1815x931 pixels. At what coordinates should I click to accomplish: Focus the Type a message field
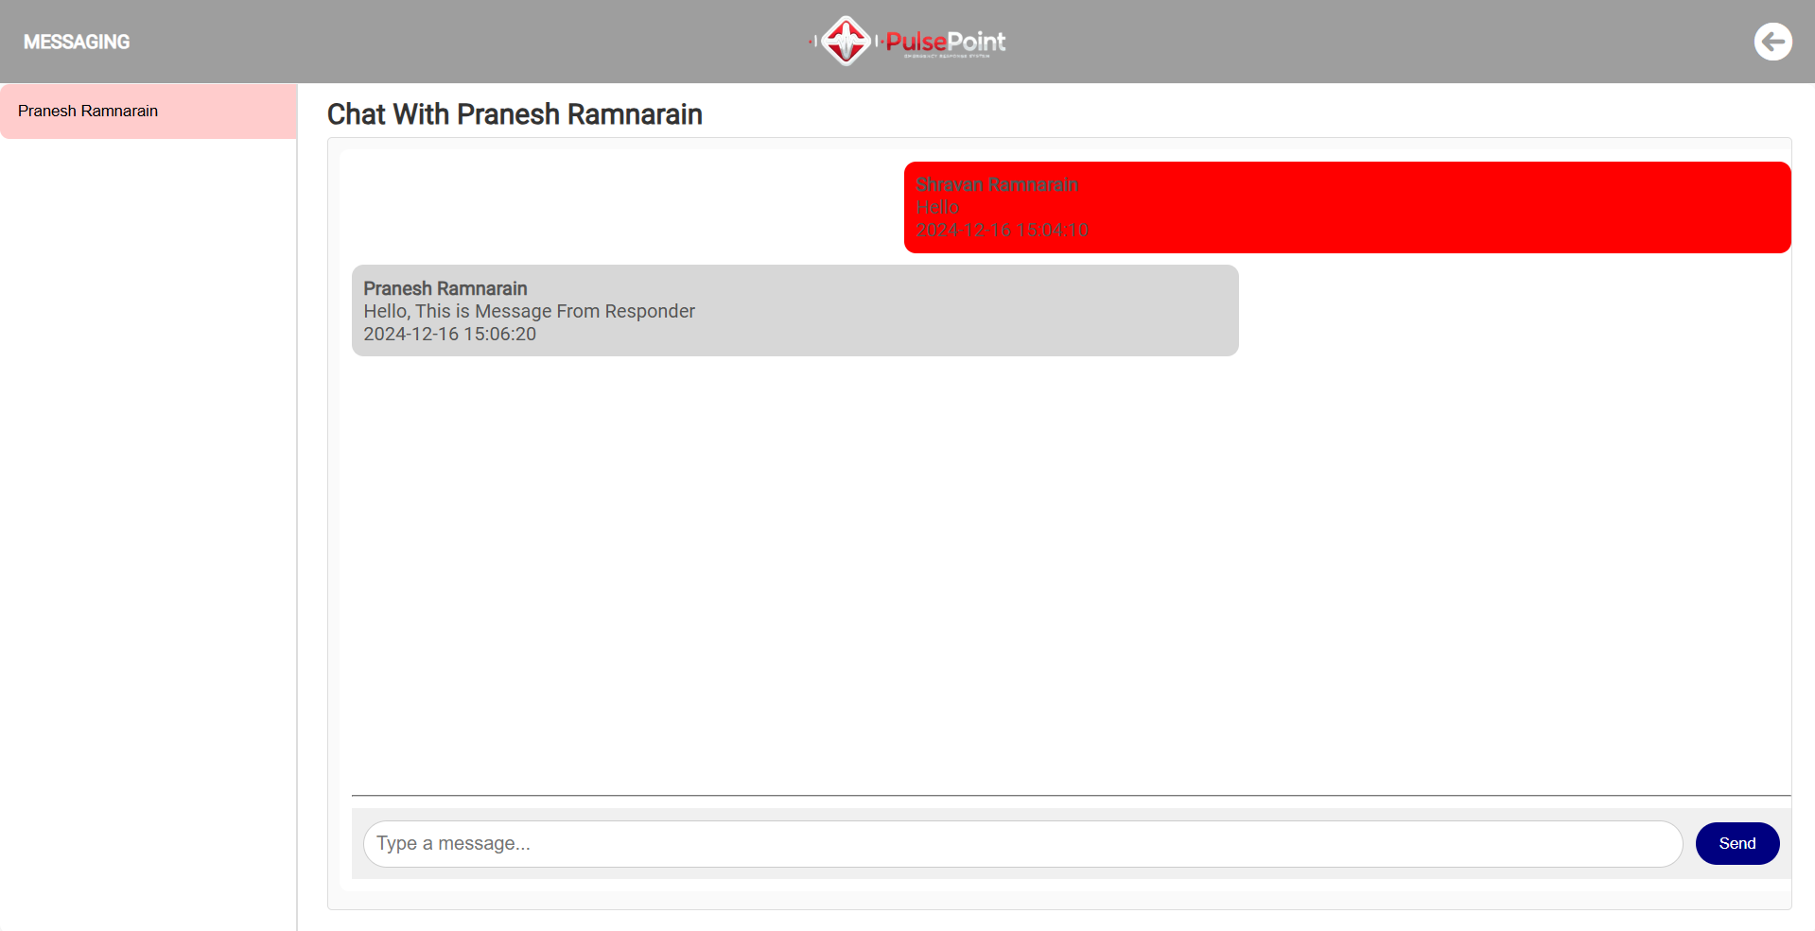coord(1022,843)
